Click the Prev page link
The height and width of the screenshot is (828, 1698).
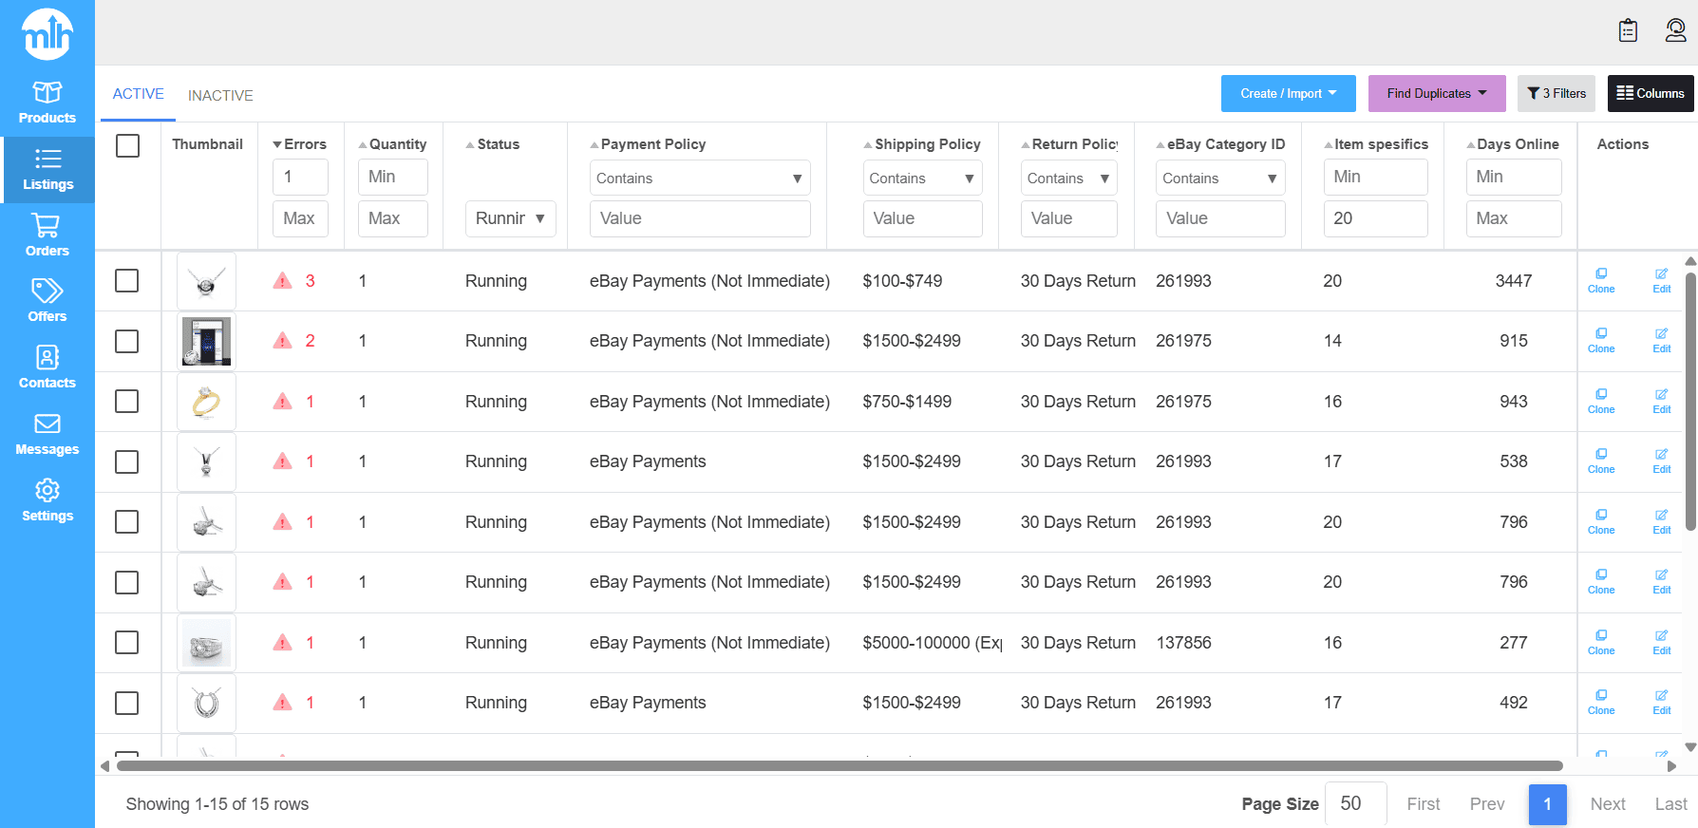pyautogui.click(x=1487, y=804)
